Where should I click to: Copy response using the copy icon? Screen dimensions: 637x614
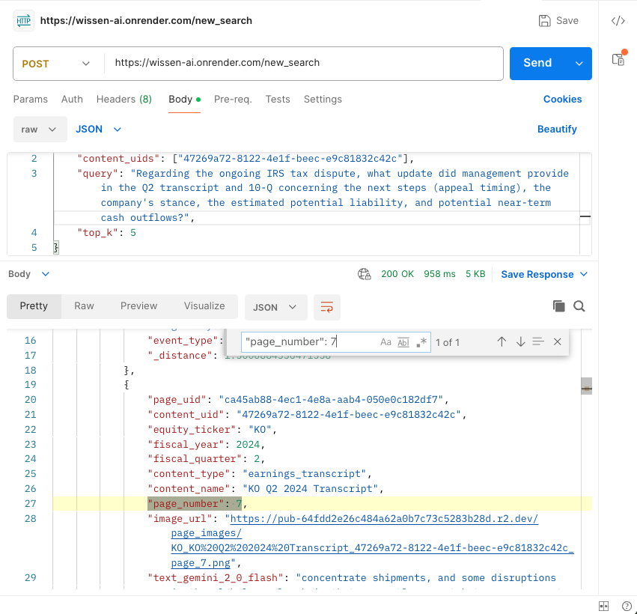[559, 306]
